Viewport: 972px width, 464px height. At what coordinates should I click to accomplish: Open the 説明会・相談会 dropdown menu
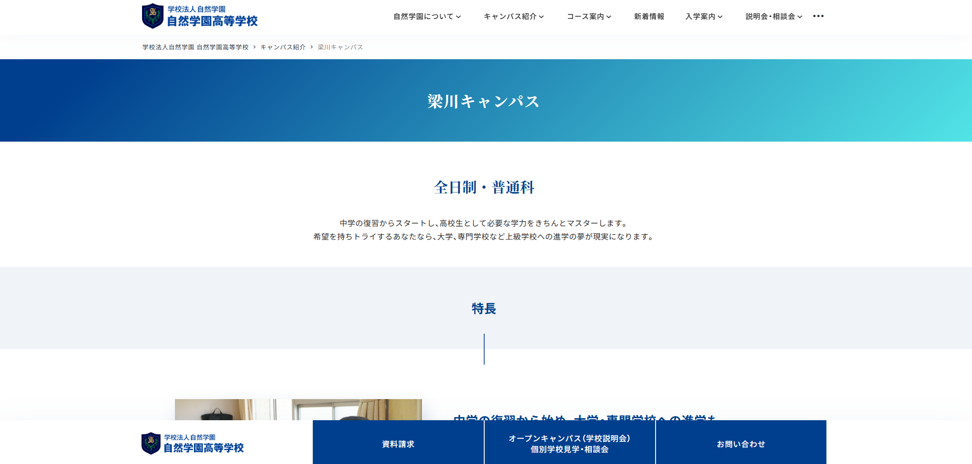point(773,16)
